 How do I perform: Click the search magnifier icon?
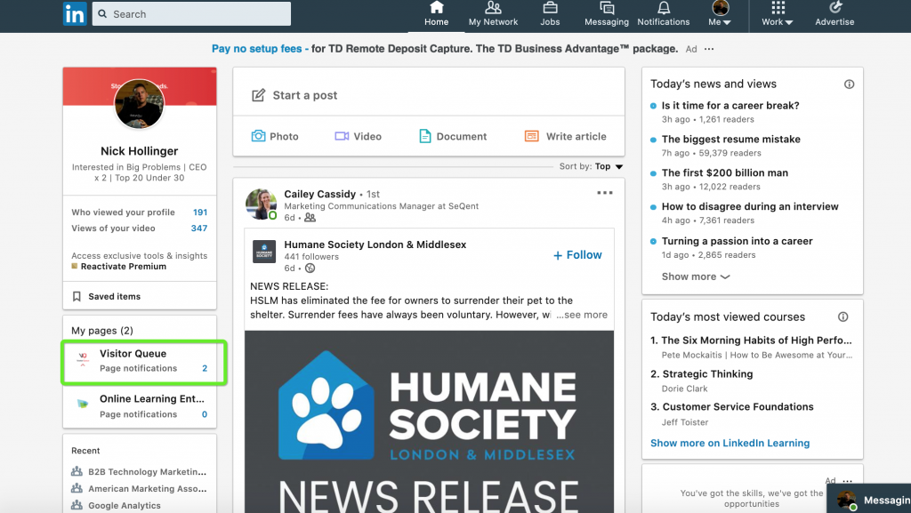click(103, 14)
